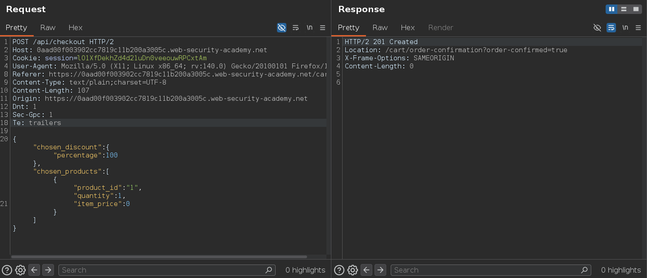Click the Origin header line

(x=160, y=99)
